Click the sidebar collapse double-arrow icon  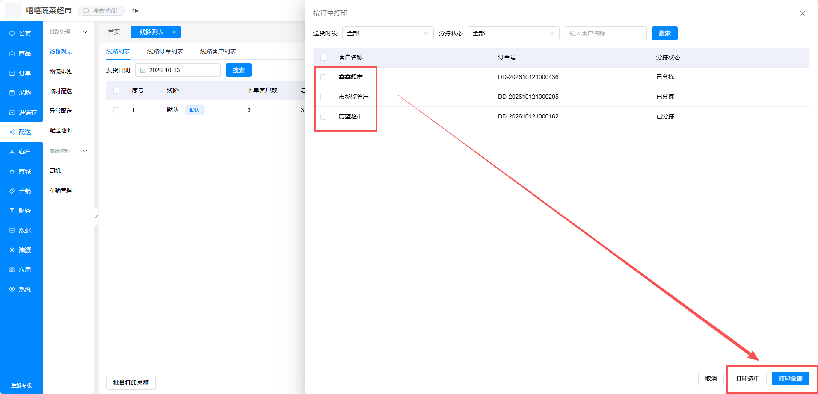click(x=96, y=217)
